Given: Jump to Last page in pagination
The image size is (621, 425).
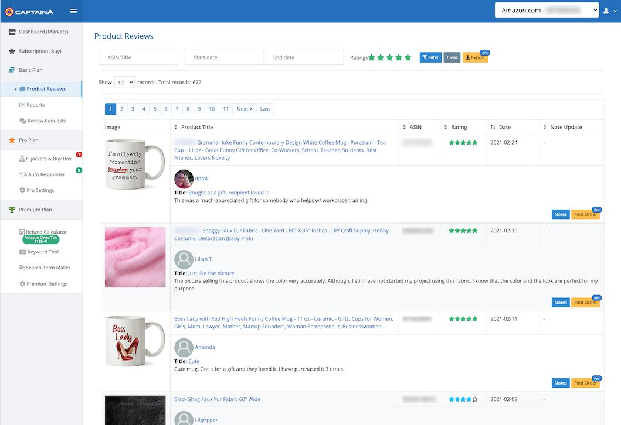Looking at the screenshot, I should click(x=265, y=109).
